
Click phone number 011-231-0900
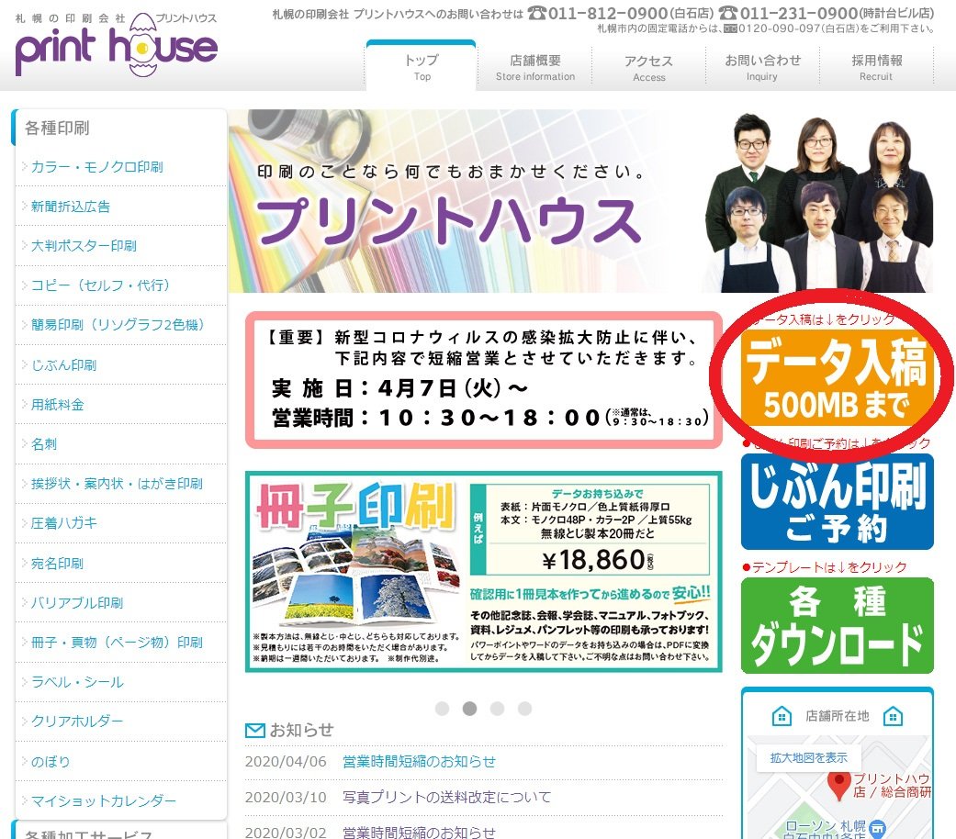click(x=798, y=13)
